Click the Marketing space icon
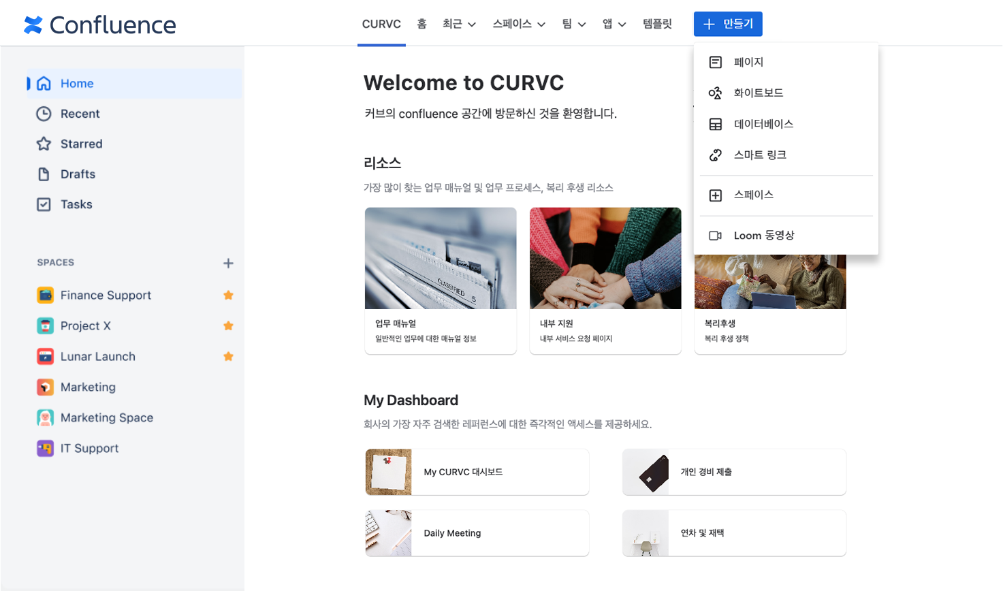This screenshot has width=1003, height=591. 46,387
